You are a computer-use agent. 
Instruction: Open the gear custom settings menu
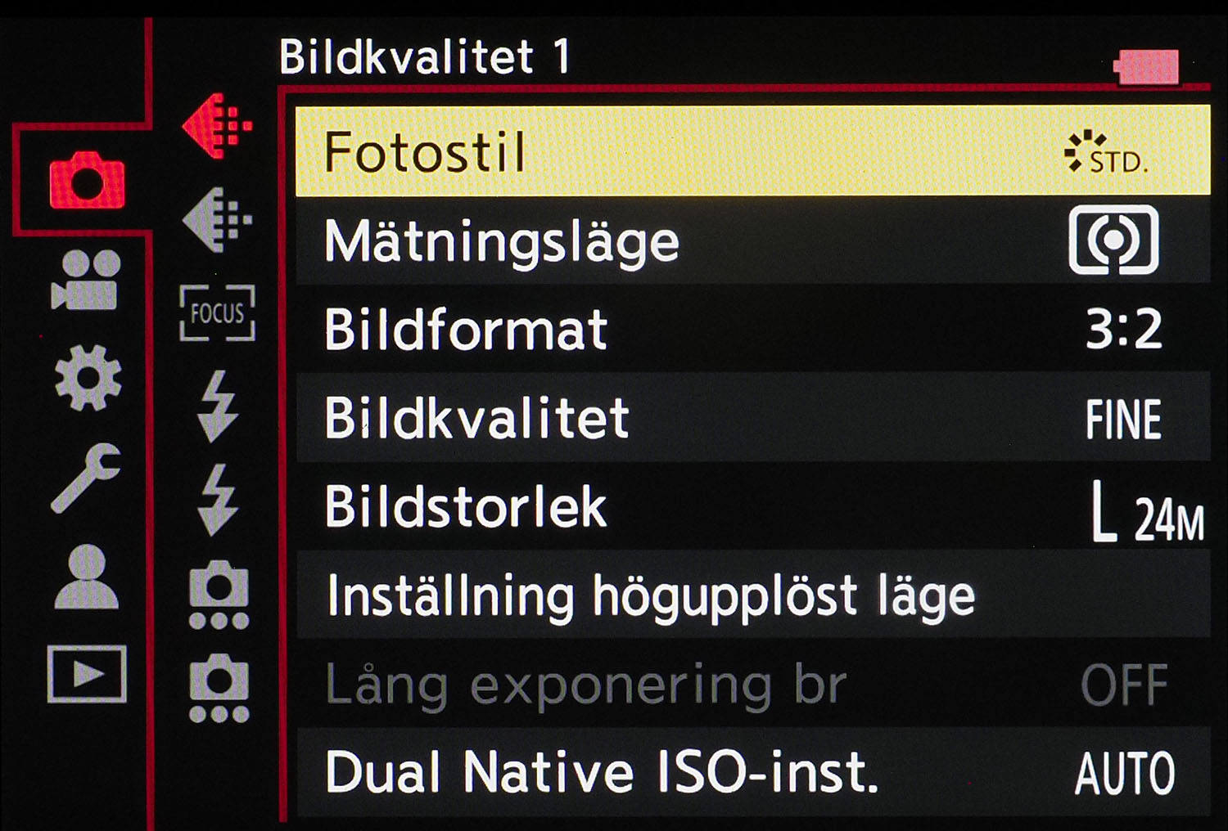pos(88,377)
